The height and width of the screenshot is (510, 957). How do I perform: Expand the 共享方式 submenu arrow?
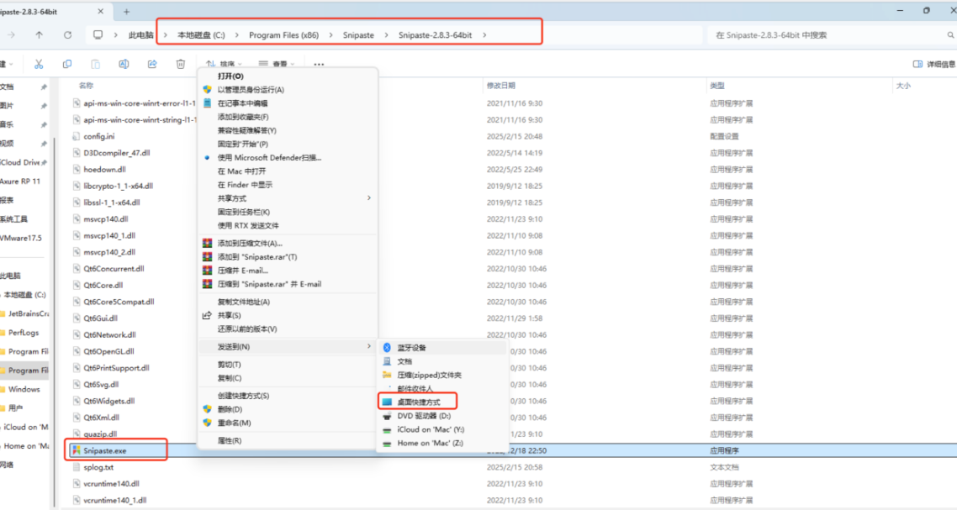click(x=368, y=198)
